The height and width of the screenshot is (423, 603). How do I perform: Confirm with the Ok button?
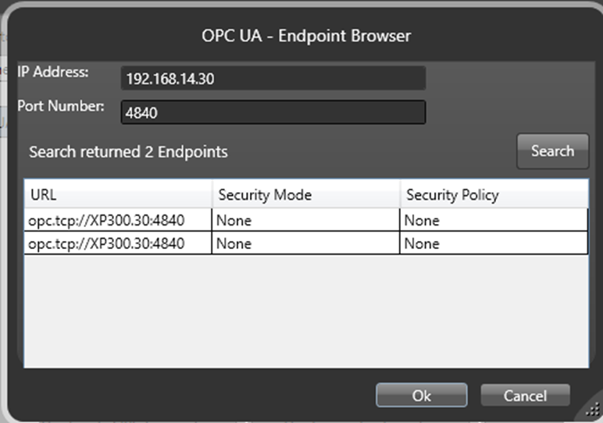(x=421, y=396)
